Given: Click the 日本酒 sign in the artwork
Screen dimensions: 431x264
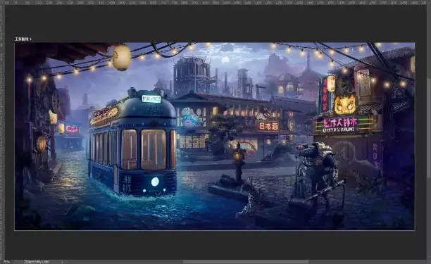Looking at the screenshot, I should [268, 126].
